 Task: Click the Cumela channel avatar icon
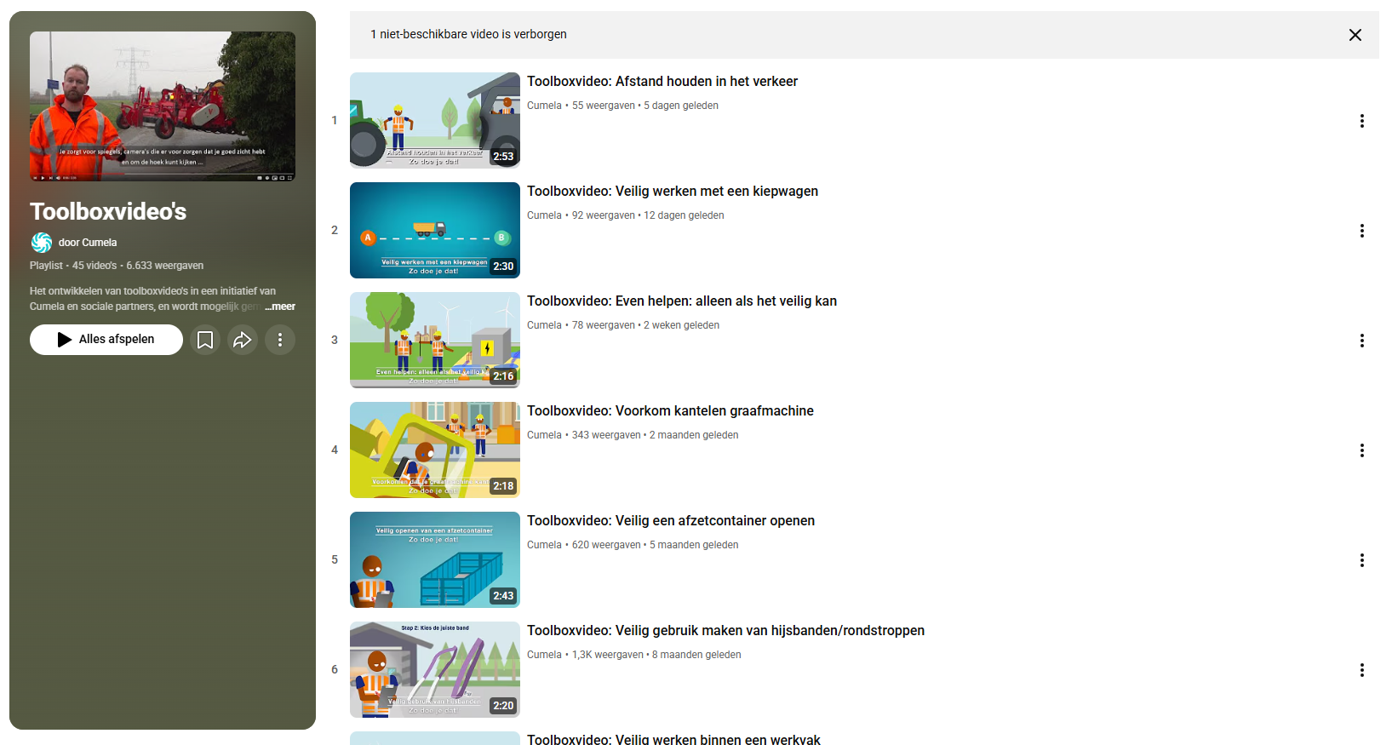pos(42,243)
